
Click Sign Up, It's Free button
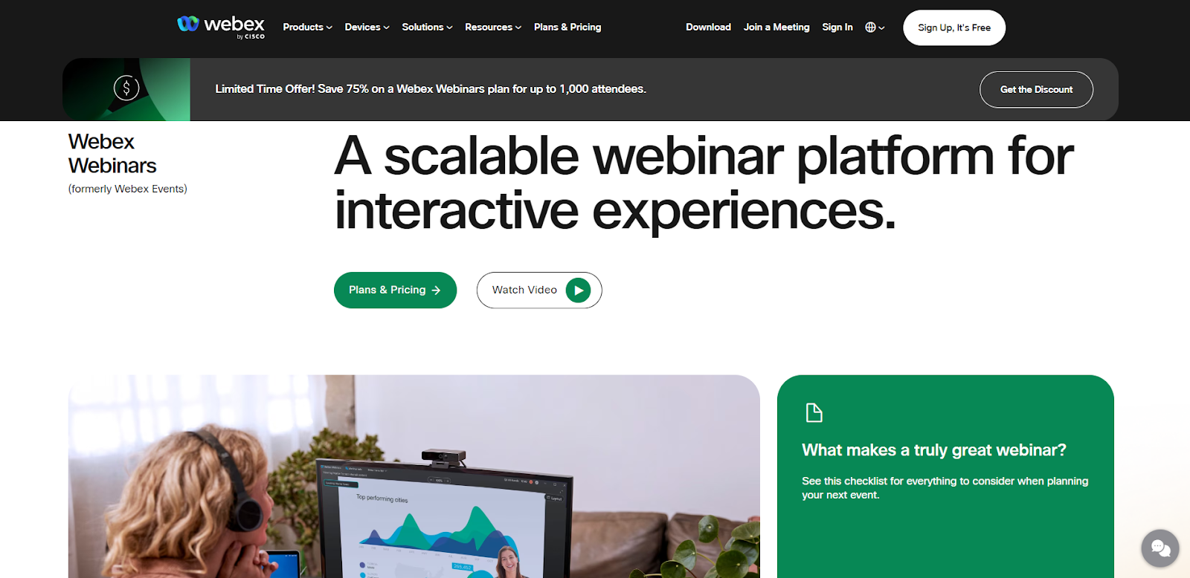(x=954, y=27)
